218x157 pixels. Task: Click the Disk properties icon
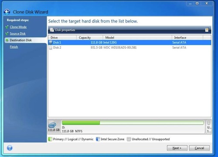coord(52,30)
